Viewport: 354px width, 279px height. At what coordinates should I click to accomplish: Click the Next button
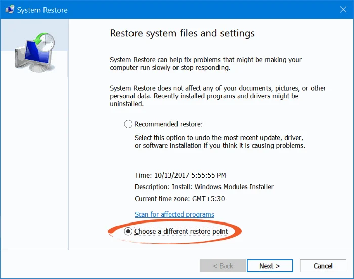point(270,266)
